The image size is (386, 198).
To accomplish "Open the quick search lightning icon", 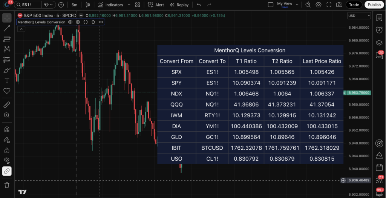I will point(308,5).
